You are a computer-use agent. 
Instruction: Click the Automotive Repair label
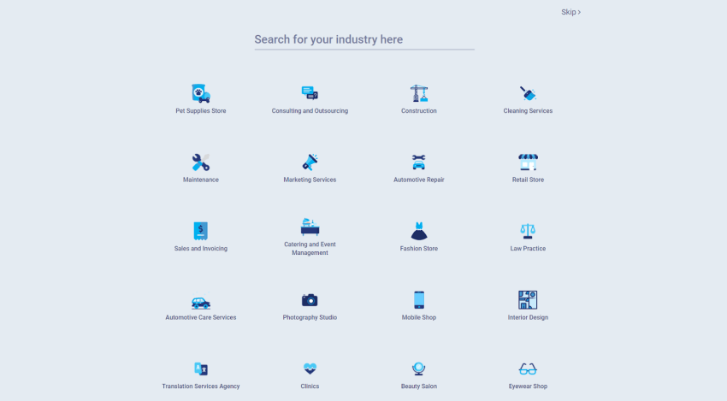[419, 180]
